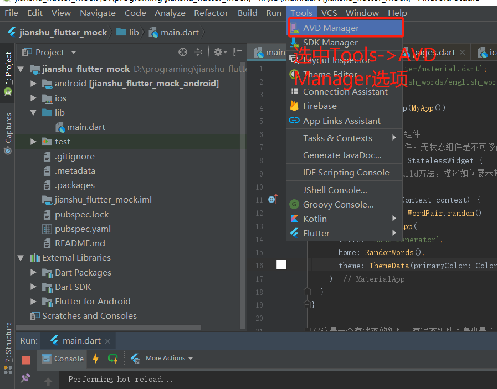
Task: Click Flutter hot reload lightning icon
Action: 95,359
